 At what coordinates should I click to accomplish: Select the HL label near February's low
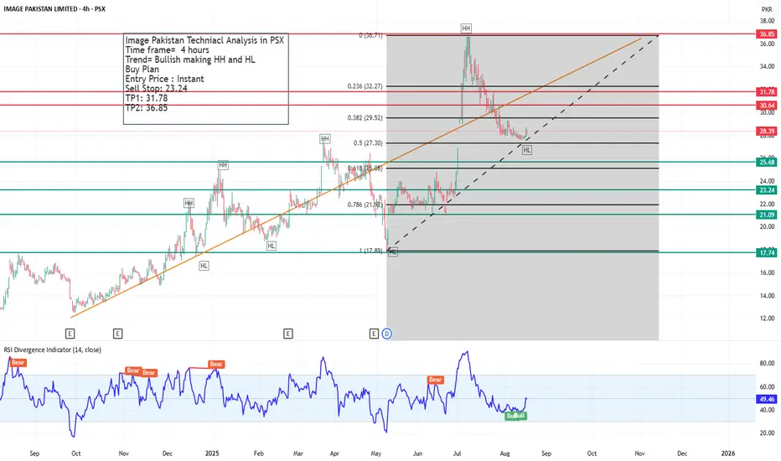[271, 246]
